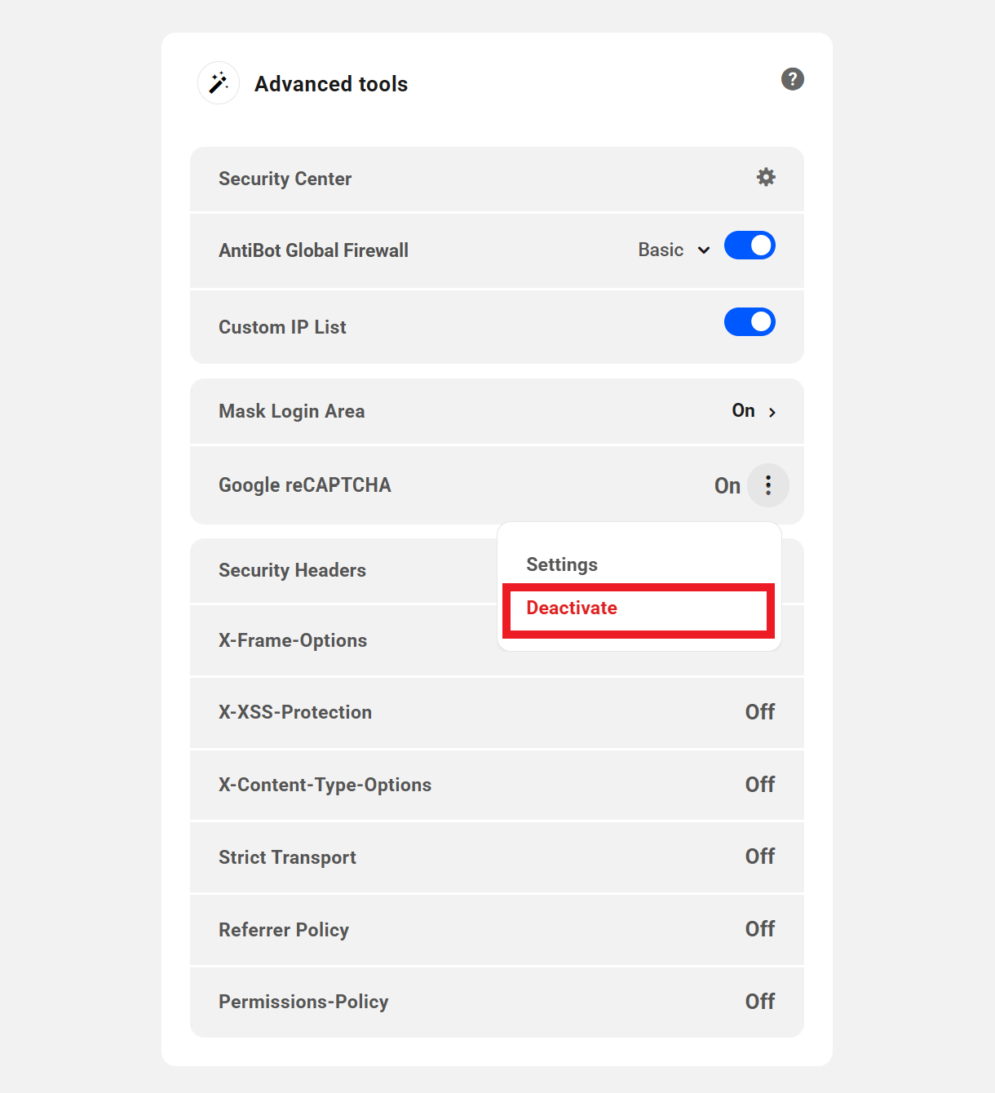Turn off the Custom IP List switch
The width and height of the screenshot is (995, 1093).
[x=750, y=321]
